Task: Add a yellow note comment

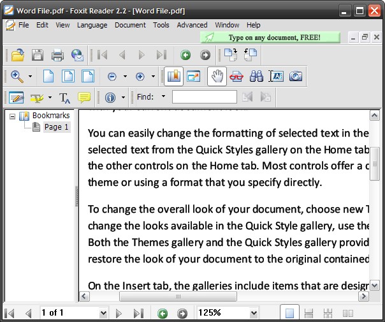Action: tap(84, 98)
